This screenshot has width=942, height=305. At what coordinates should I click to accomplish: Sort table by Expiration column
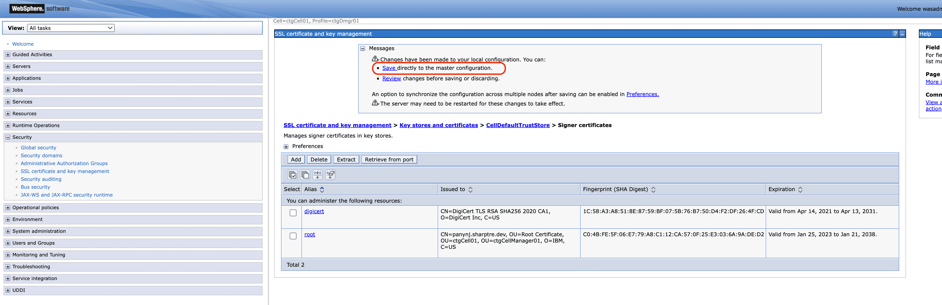(800, 190)
